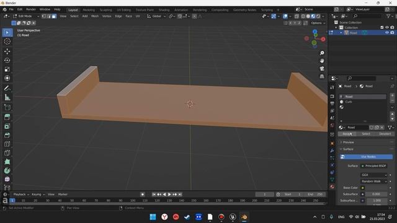The image size is (397, 223).
Task: Open the Mesh menu in viewport header
Action: [x=95, y=16]
